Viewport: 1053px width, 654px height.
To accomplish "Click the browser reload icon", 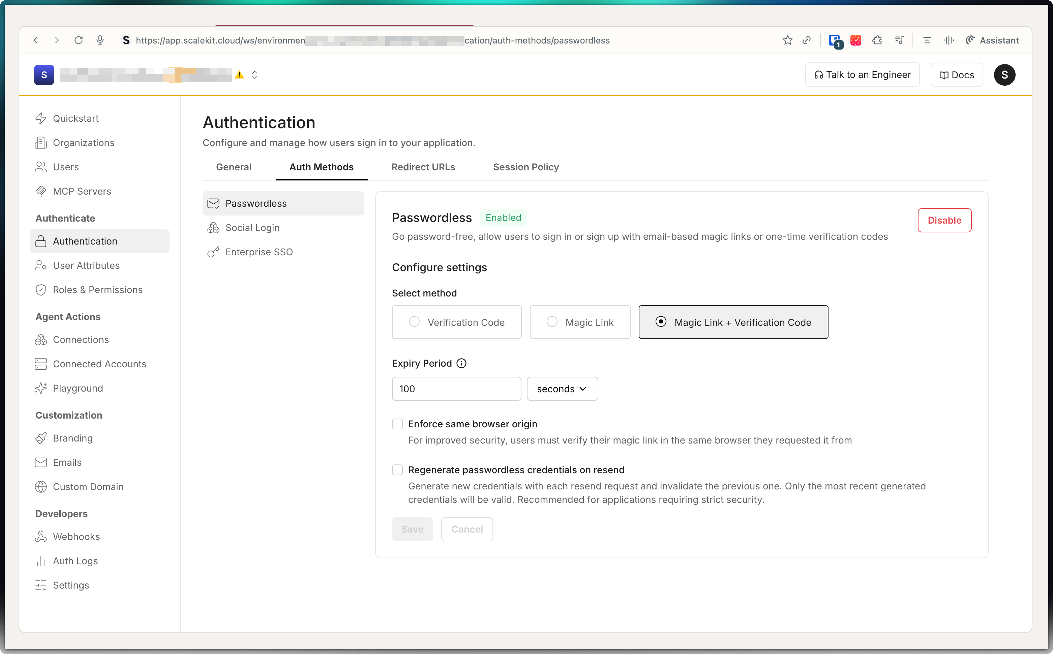I will click(78, 40).
